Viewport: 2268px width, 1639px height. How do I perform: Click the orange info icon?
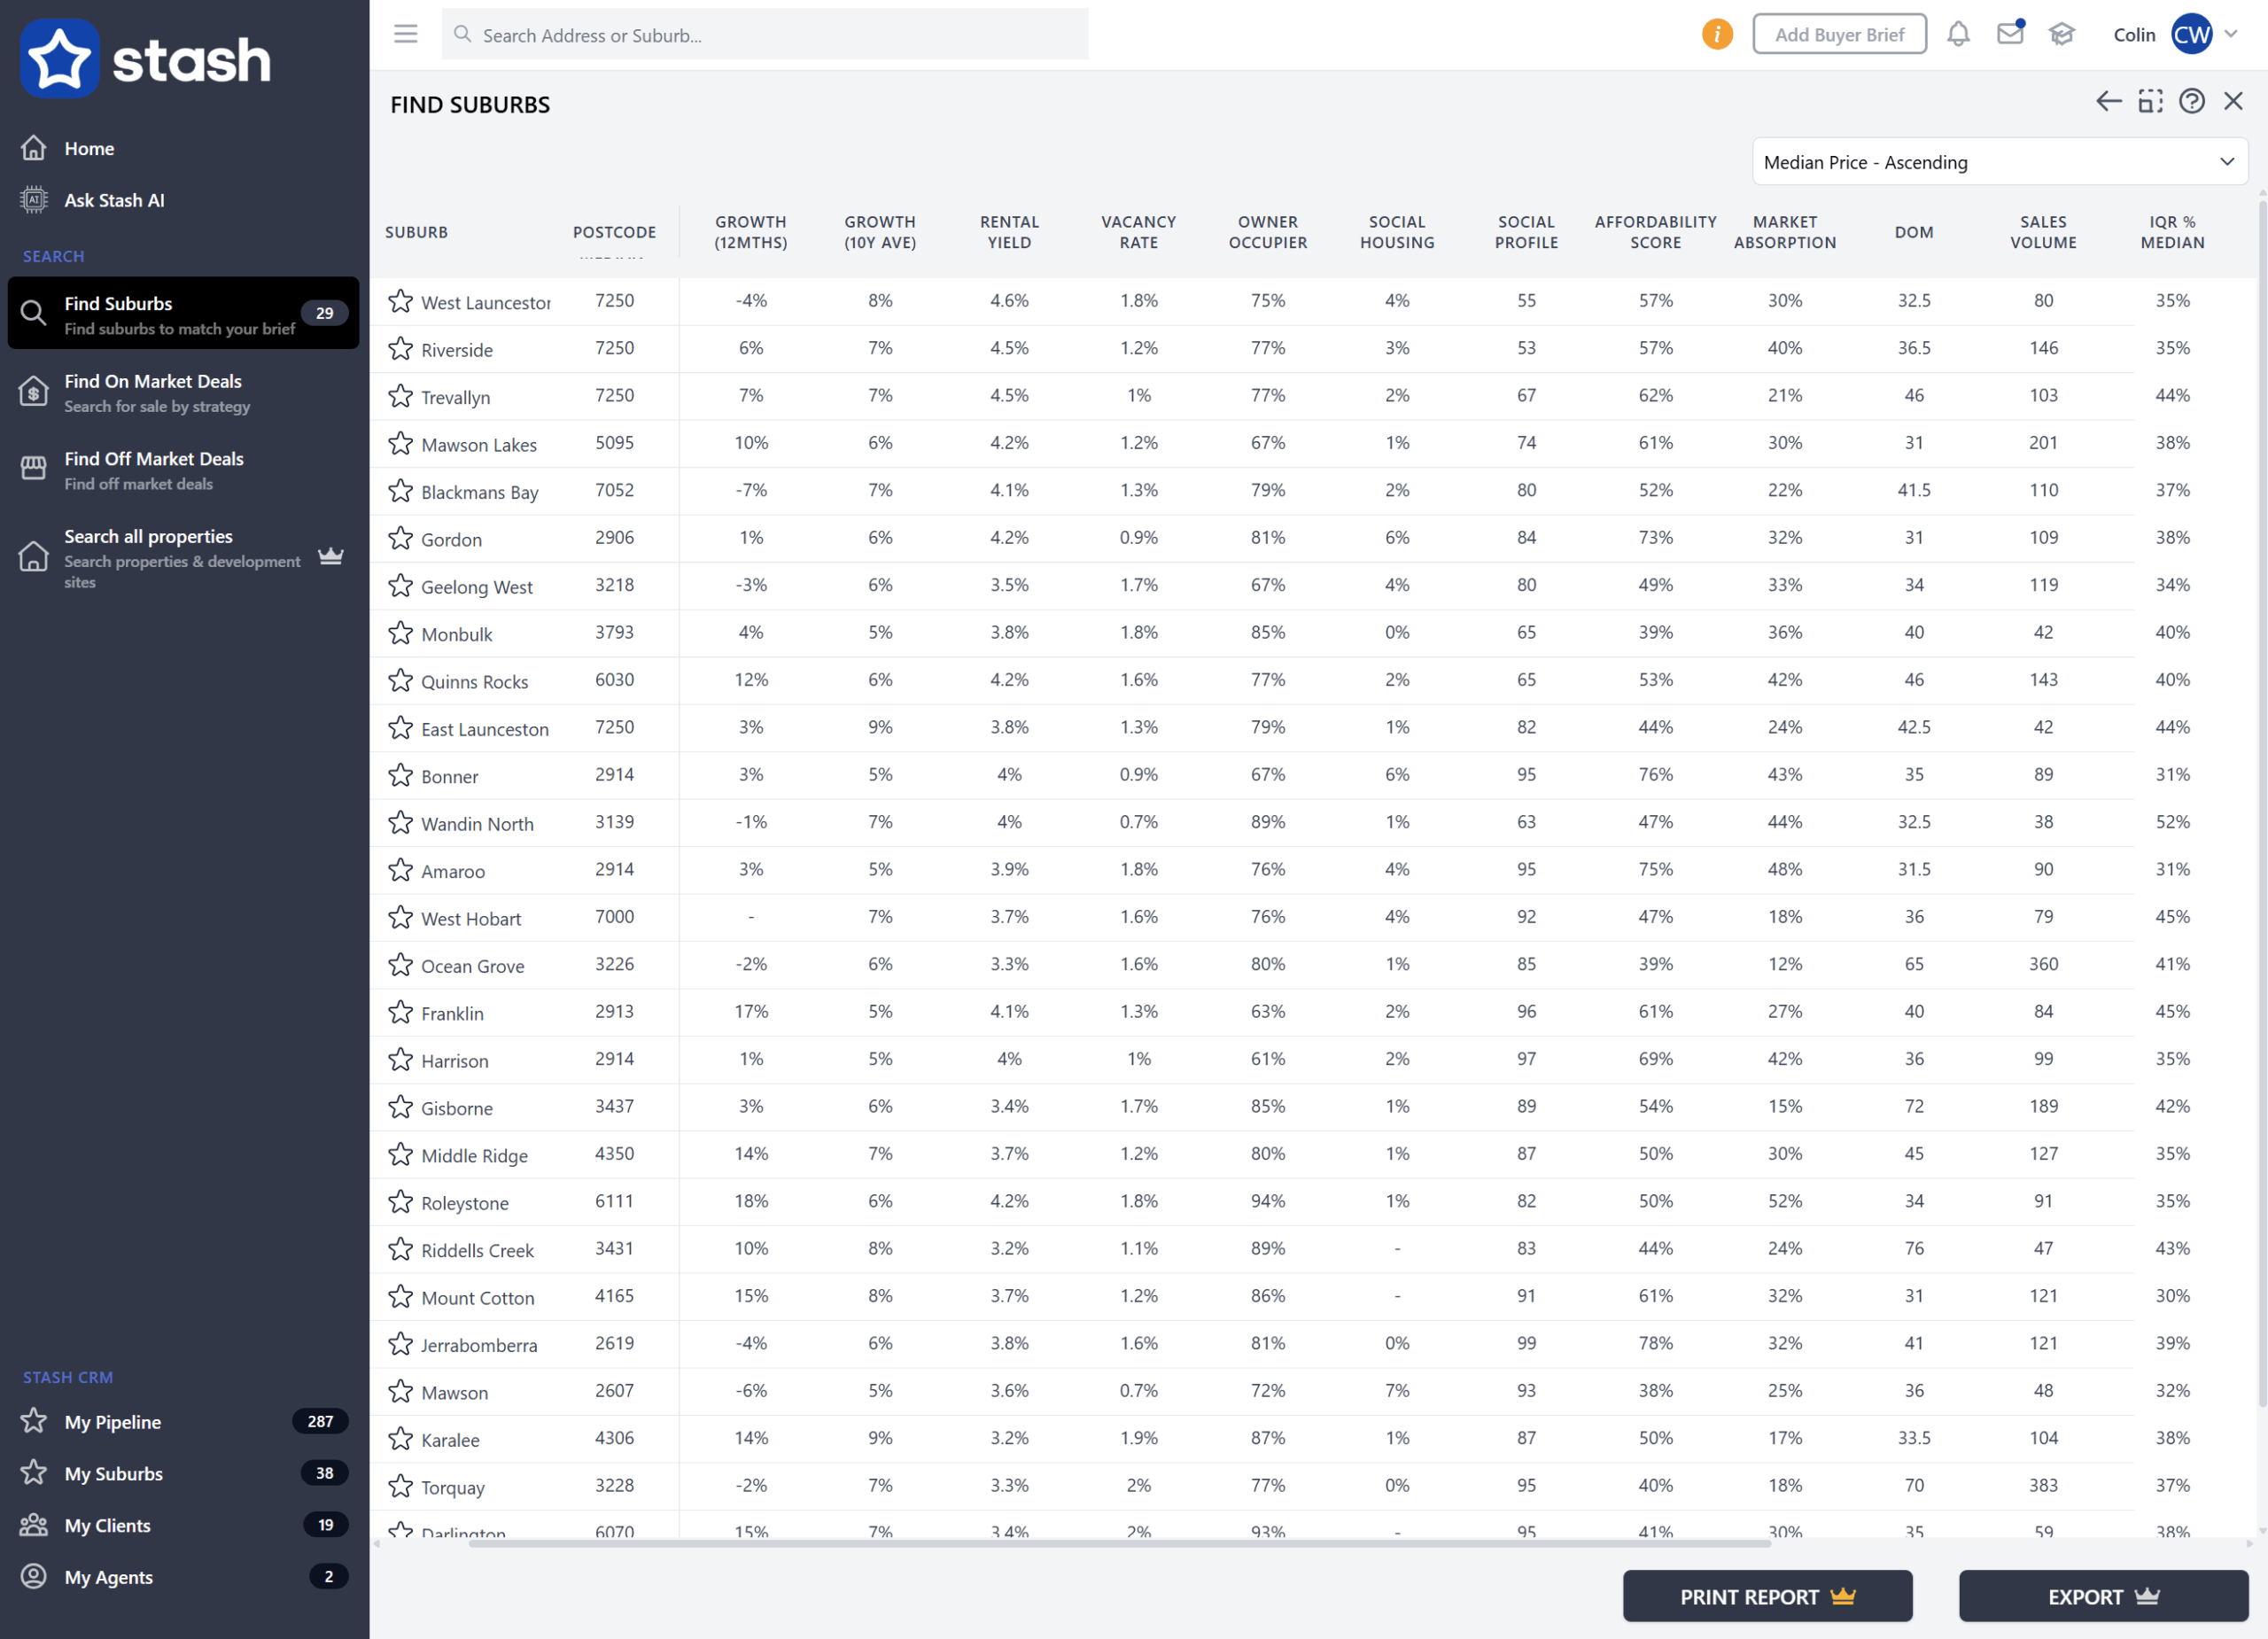(1716, 34)
